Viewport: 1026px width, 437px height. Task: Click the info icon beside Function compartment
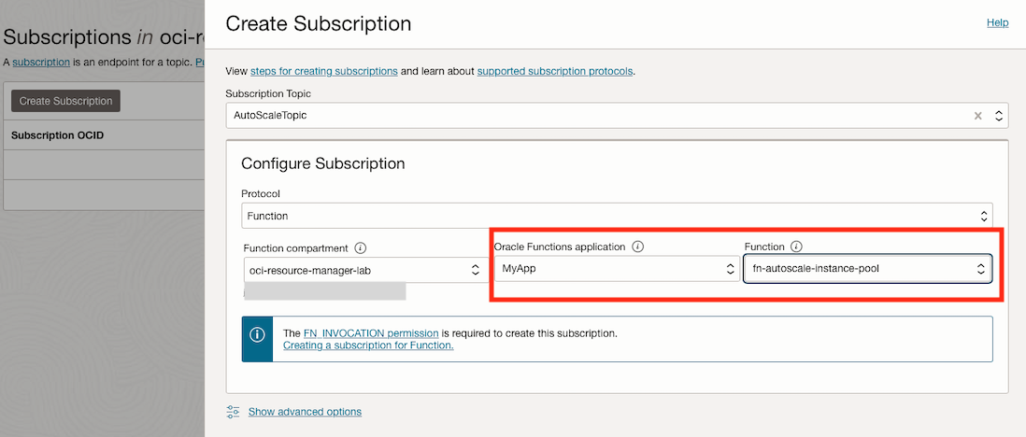(x=360, y=248)
